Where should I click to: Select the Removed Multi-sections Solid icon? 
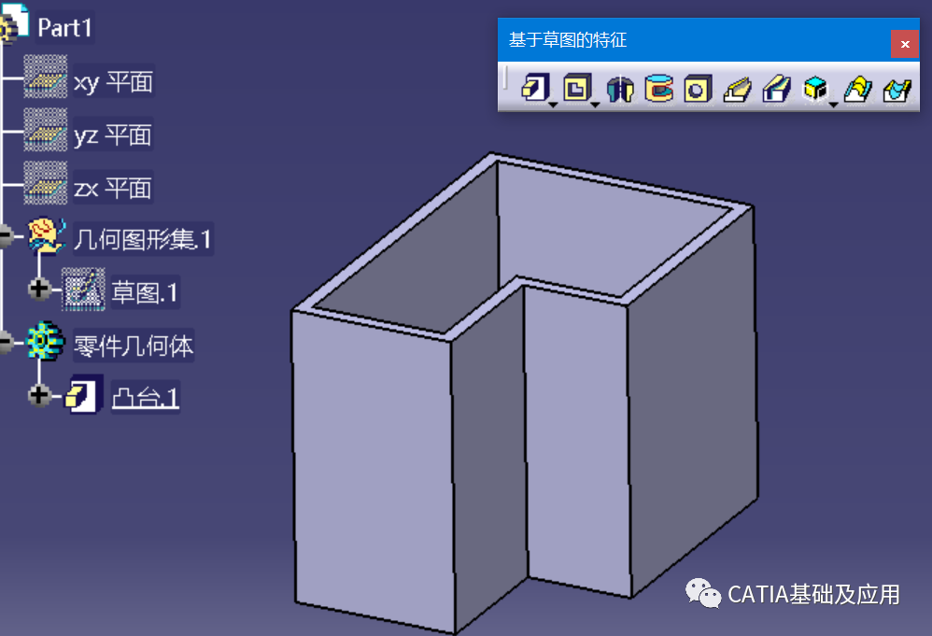(x=897, y=90)
